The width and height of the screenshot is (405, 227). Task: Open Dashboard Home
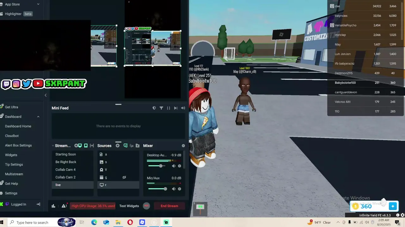click(18, 126)
